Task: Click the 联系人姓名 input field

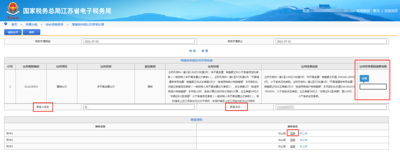Action: coord(139,107)
